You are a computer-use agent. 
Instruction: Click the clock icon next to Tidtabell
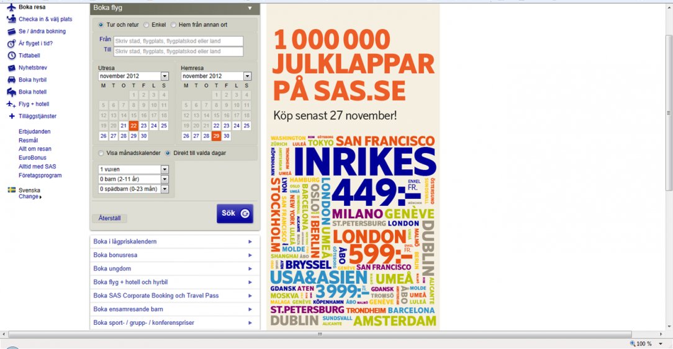(11, 56)
